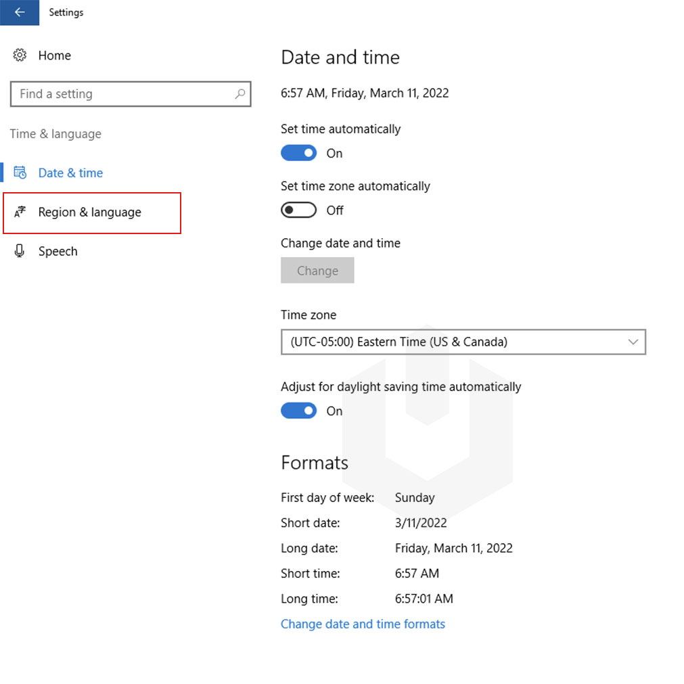Click the Time & language section header
This screenshot has height=684, width=684.
55,134
